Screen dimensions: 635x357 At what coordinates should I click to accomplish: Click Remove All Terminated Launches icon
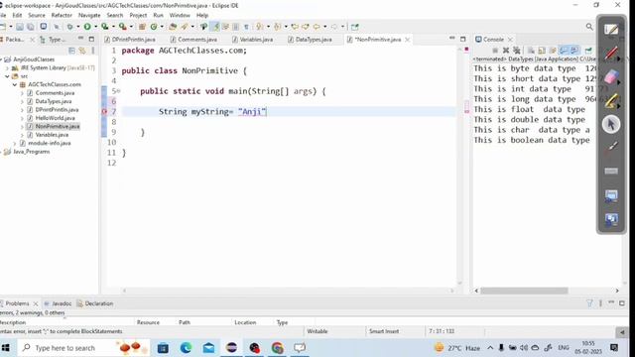pos(517,51)
